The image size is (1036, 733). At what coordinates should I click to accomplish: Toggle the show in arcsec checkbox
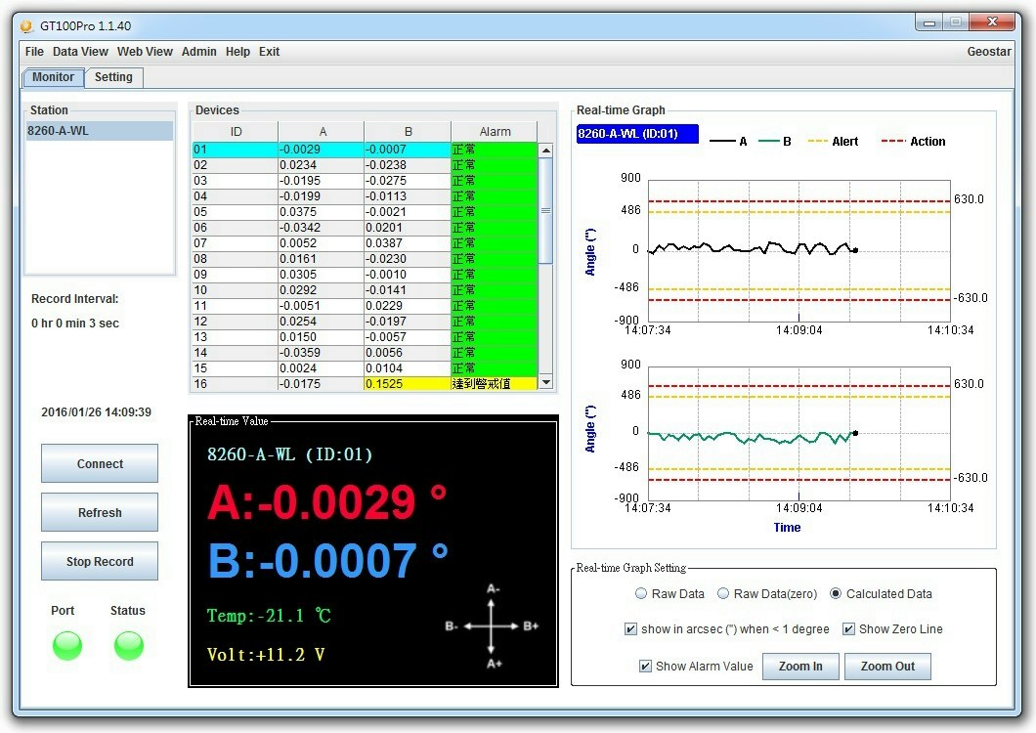(x=630, y=629)
